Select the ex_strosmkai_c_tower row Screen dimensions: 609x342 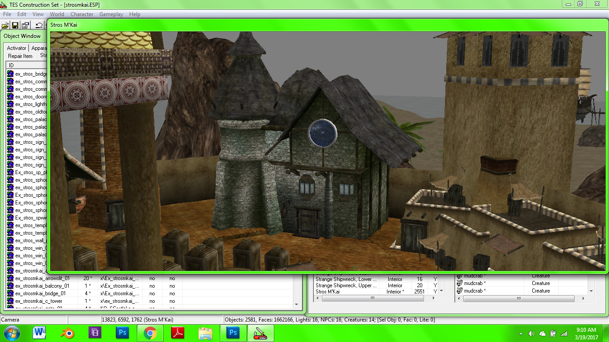click(x=150, y=301)
